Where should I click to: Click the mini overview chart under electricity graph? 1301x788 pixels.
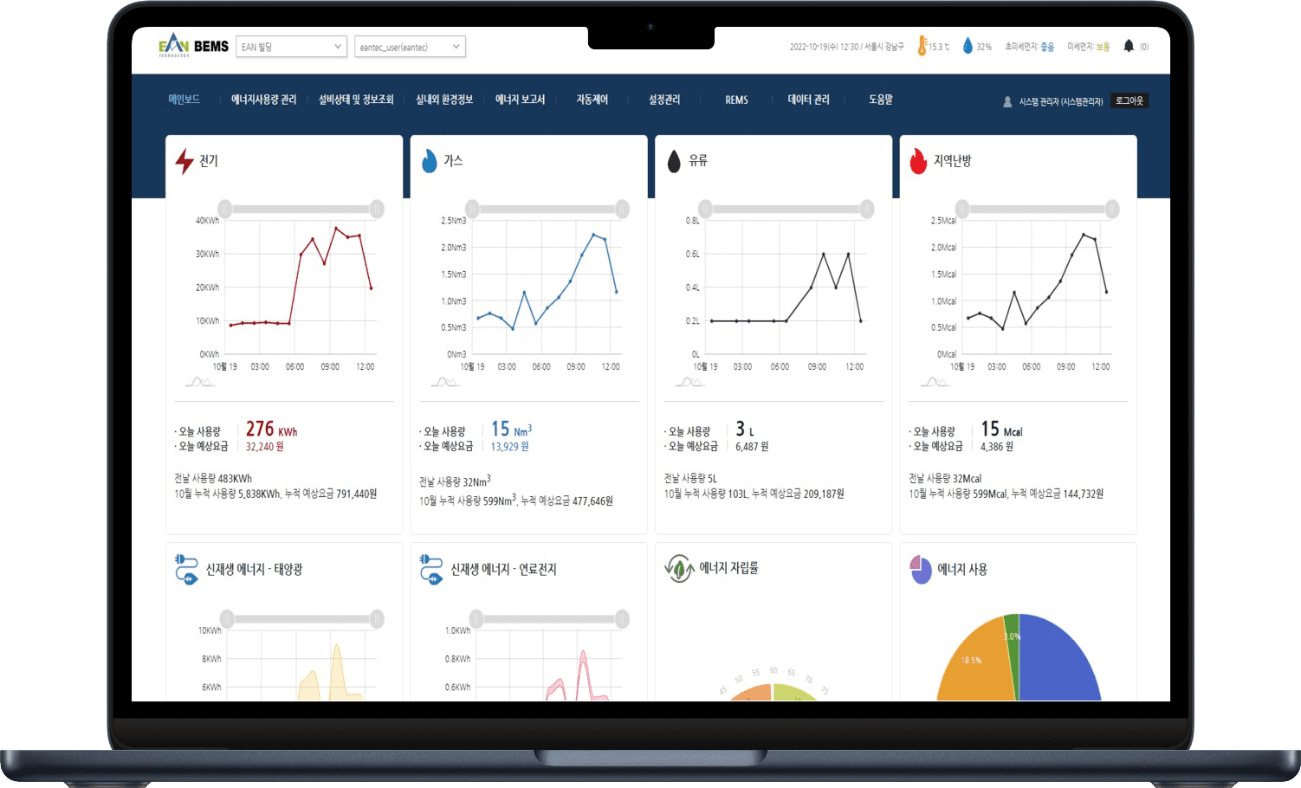pyautogui.click(x=199, y=382)
